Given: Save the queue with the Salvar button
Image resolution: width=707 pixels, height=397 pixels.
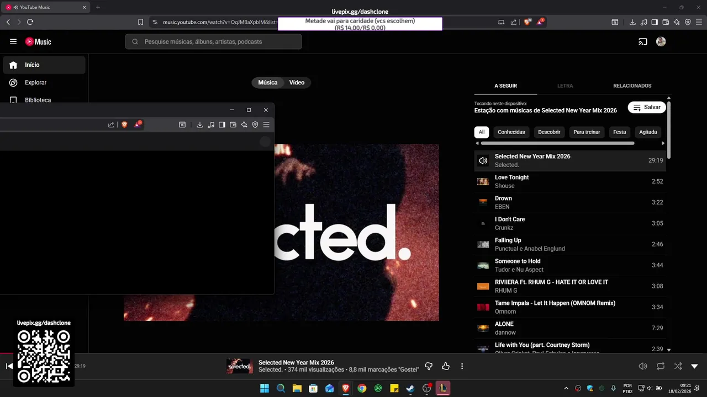Looking at the screenshot, I should pos(647,107).
